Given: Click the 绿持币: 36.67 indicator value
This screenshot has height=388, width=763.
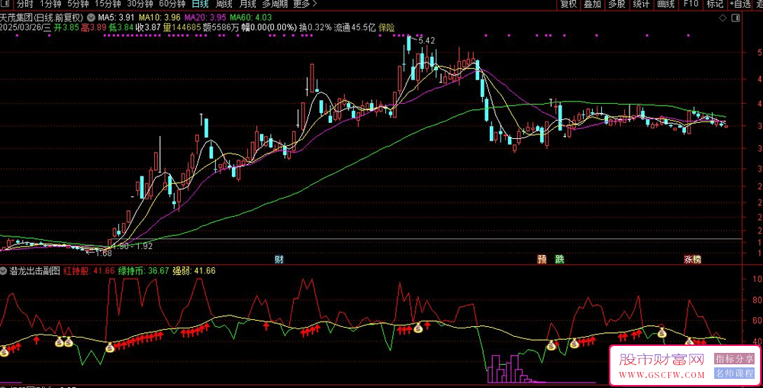Looking at the screenshot, I should point(143,270).
